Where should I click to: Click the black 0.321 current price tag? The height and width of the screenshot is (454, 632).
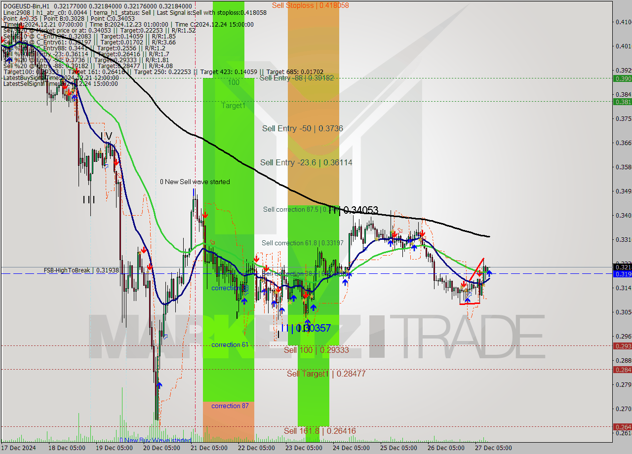(x=622, y=267)
